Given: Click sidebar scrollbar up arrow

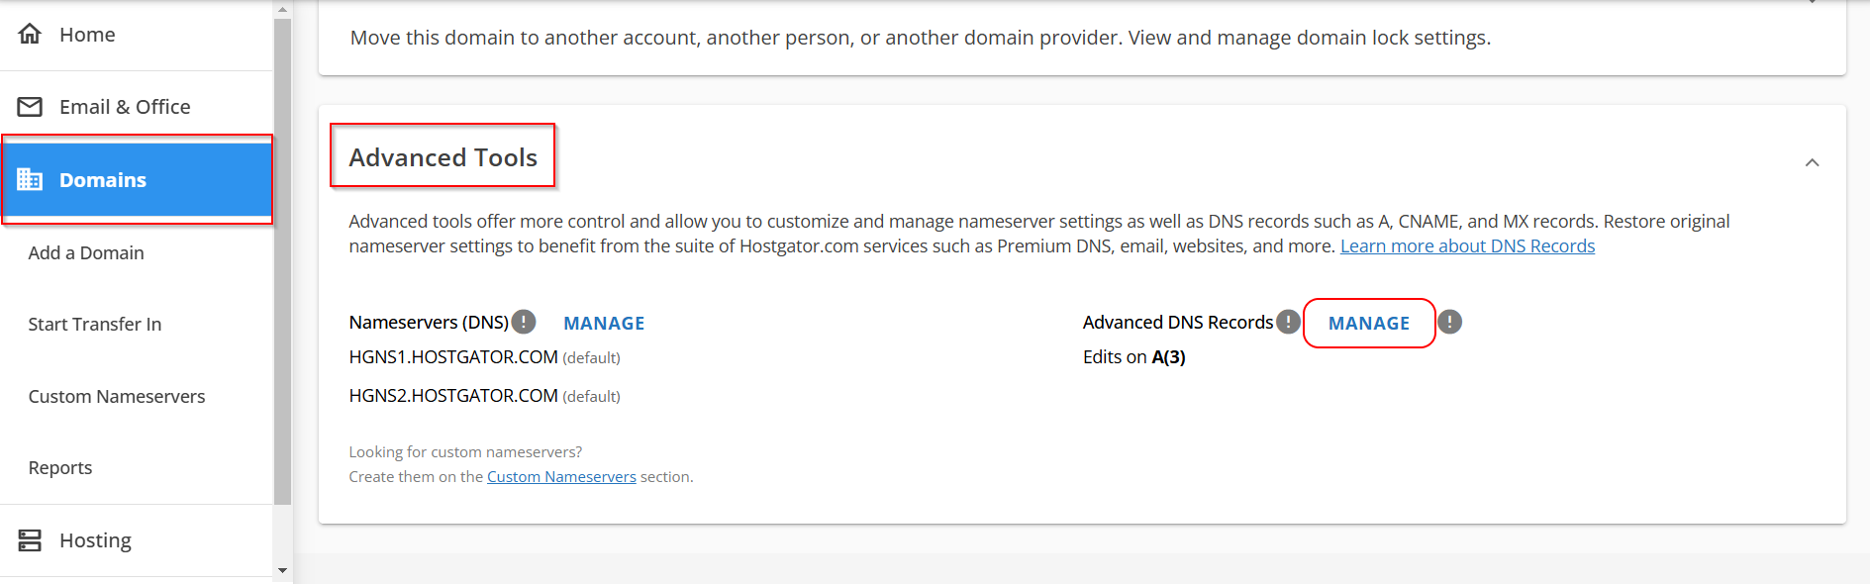Looking at the screenshot, I should [x=282, y=10].
